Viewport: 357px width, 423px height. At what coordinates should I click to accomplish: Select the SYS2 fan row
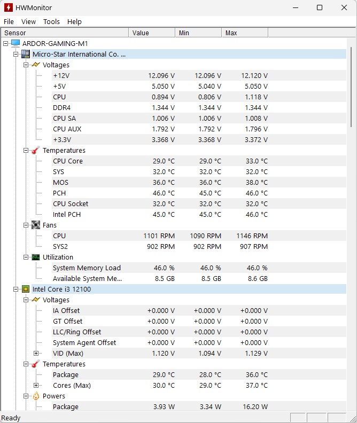199,247
